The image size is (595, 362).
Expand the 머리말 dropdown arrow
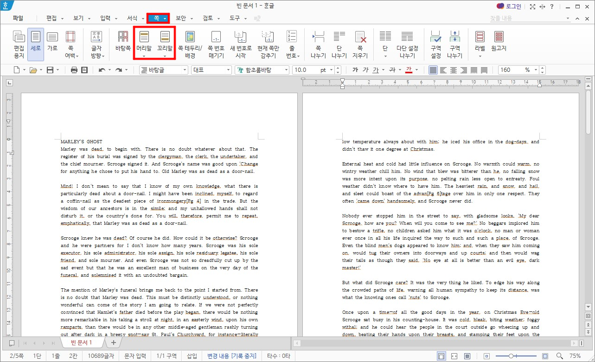(x=144, y=57)
